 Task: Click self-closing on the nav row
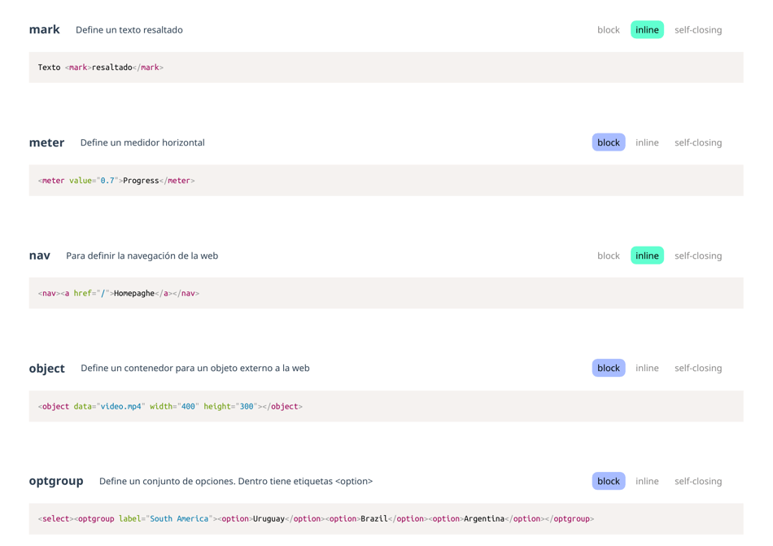coord(697,255)
